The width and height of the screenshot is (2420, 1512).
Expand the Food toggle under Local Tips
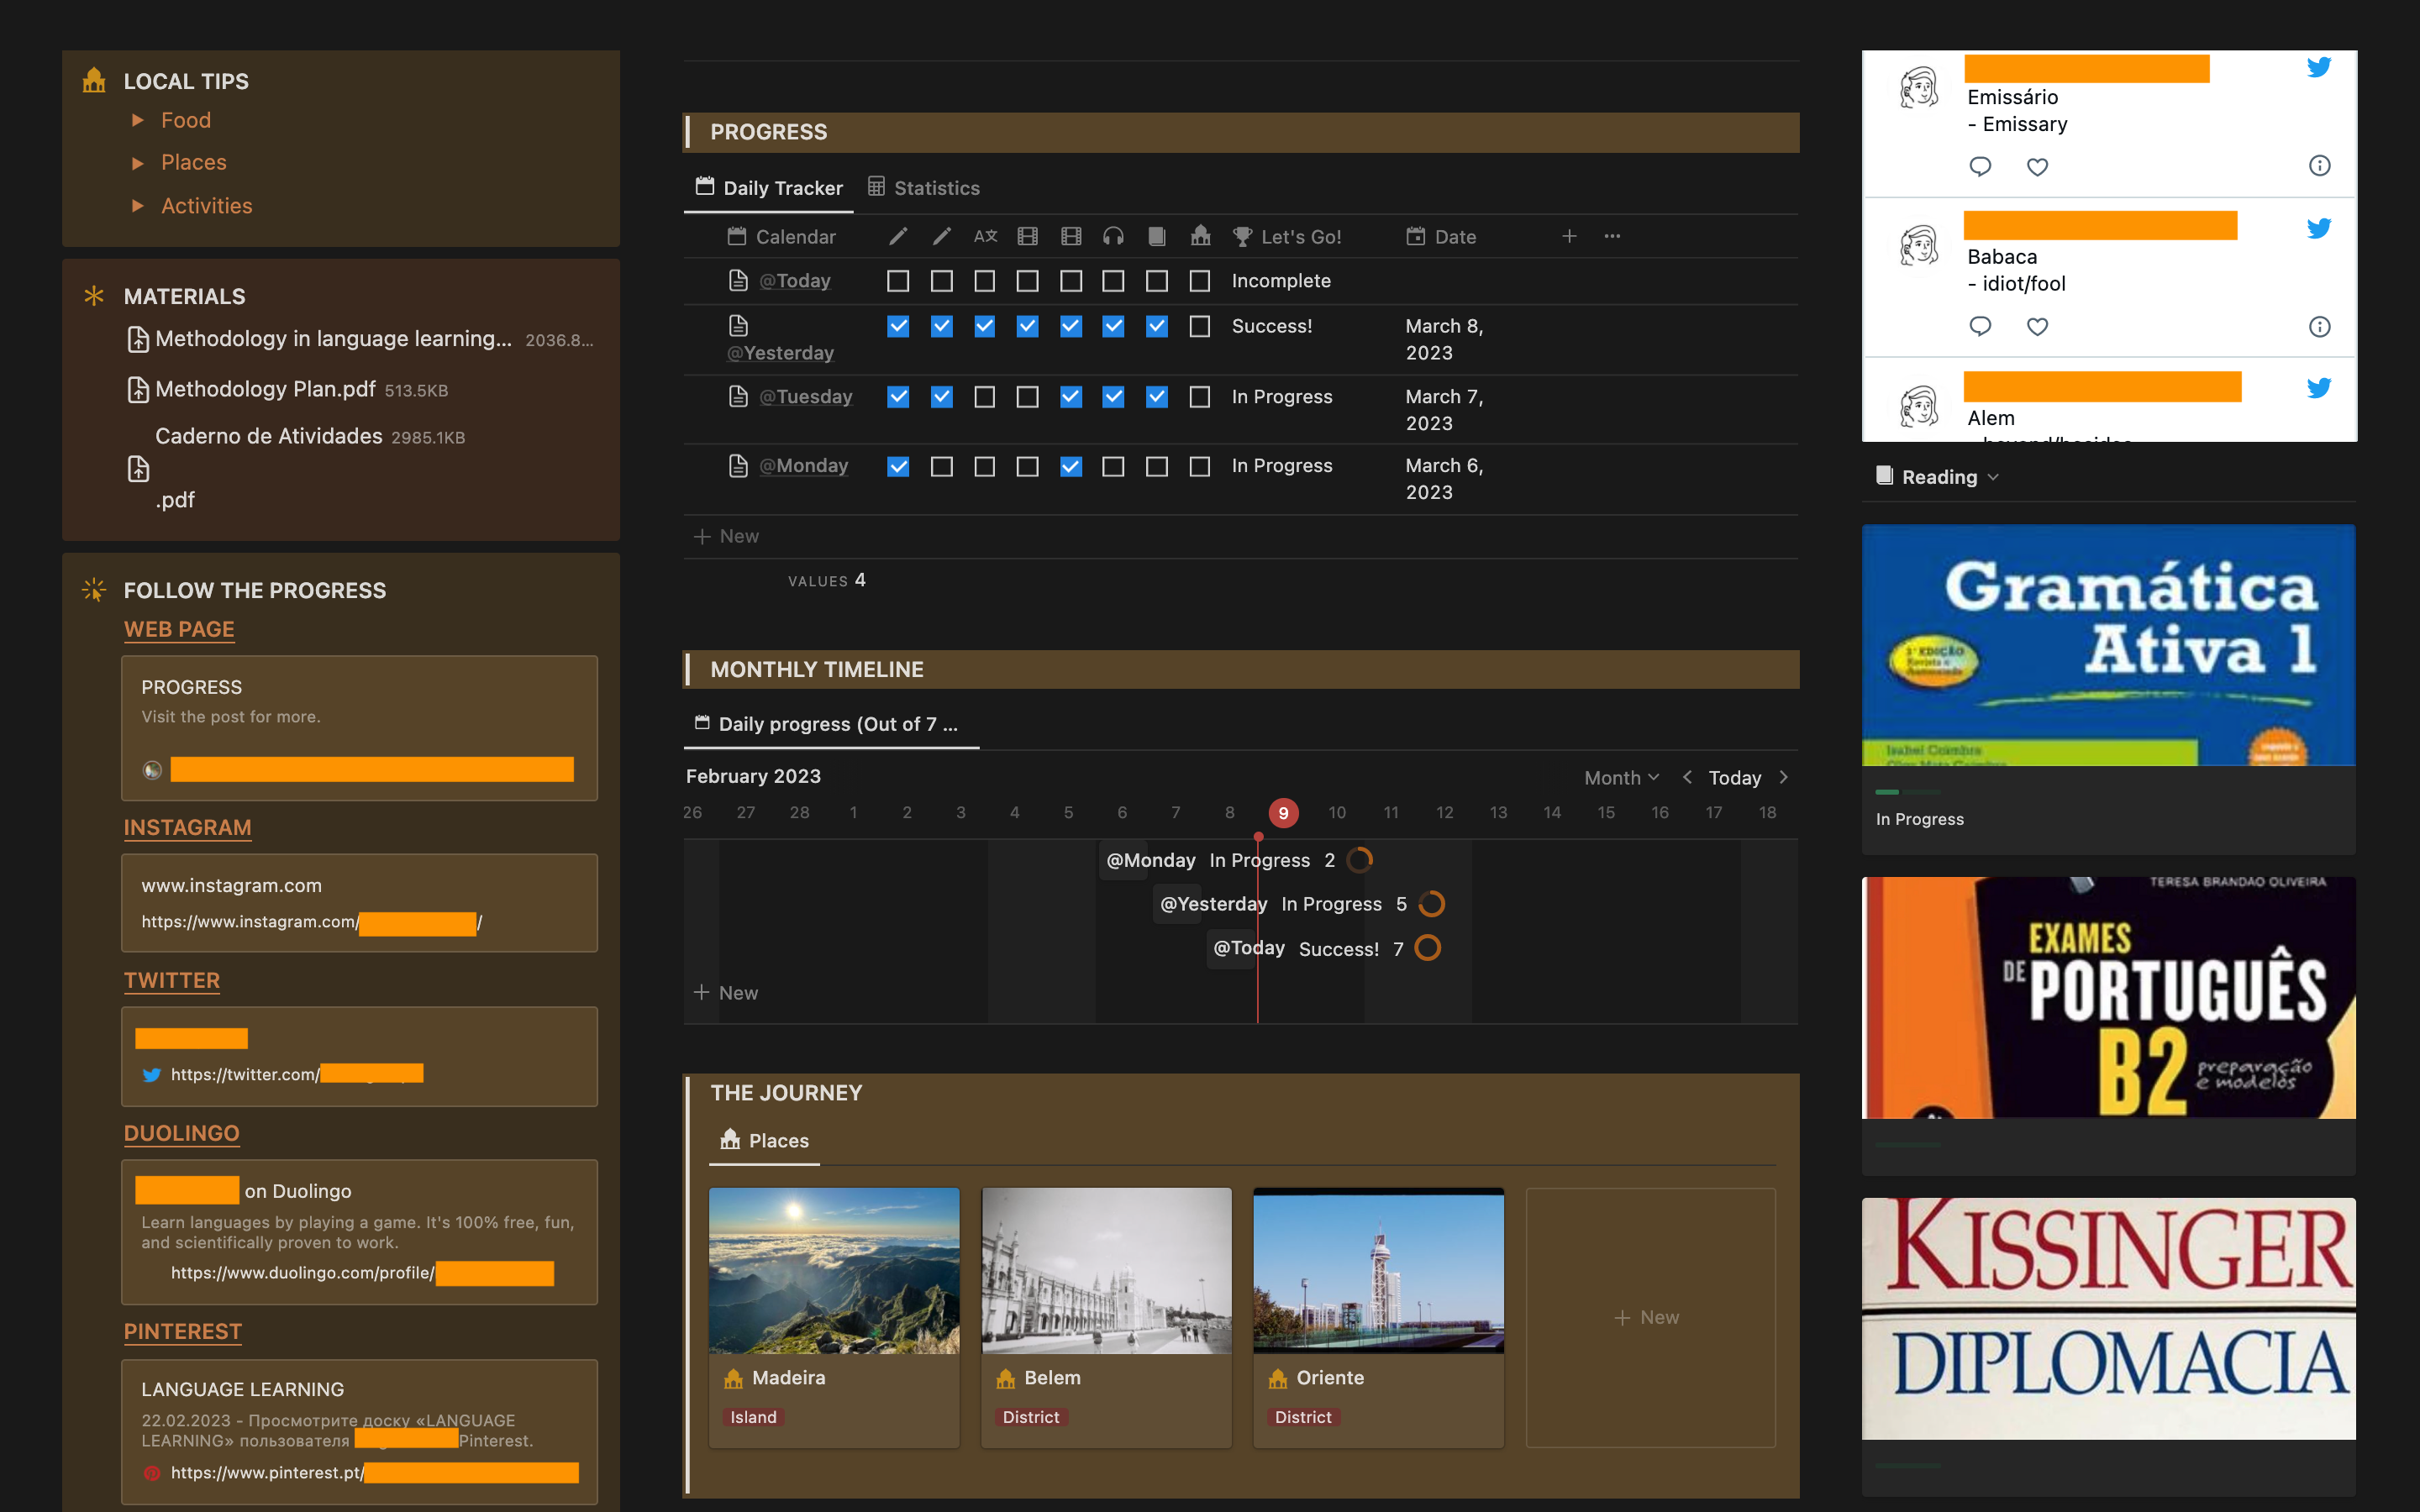click(138, 120)
